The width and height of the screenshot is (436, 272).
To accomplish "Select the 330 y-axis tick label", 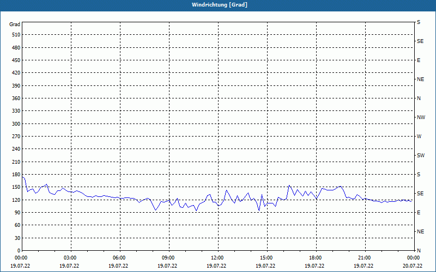I will coord(16,111).
